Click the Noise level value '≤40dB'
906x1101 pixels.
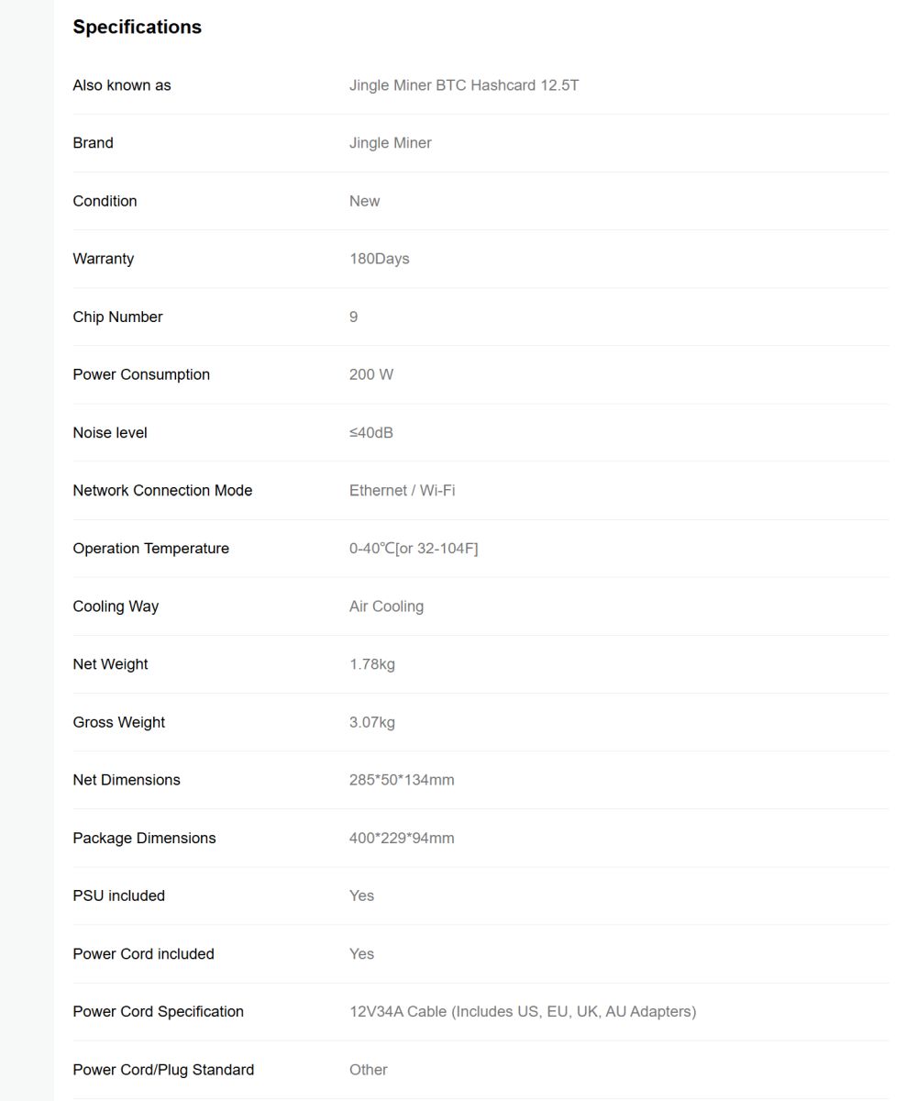tap(370, 432)
